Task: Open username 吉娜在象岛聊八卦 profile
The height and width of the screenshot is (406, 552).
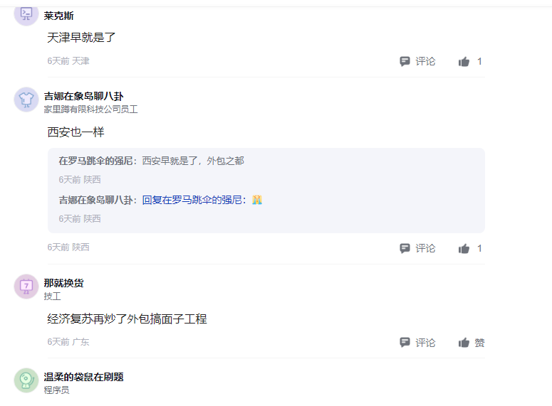Action: [84, 96]
